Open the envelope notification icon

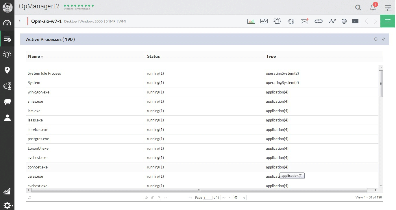click(305, 21)
